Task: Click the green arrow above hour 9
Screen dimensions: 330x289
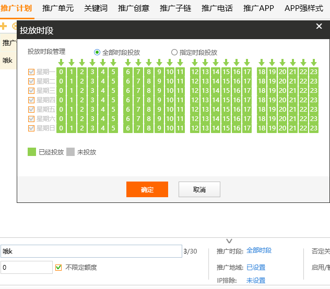Action: coord(159,63)
